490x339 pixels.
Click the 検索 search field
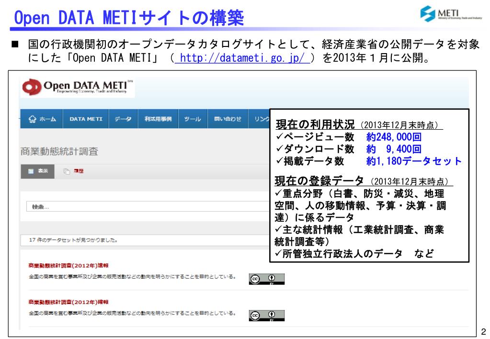click(x=148, y=206)
